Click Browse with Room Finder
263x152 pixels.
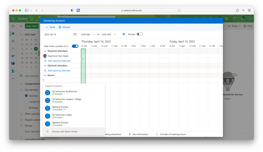click(x=65, y=131)
